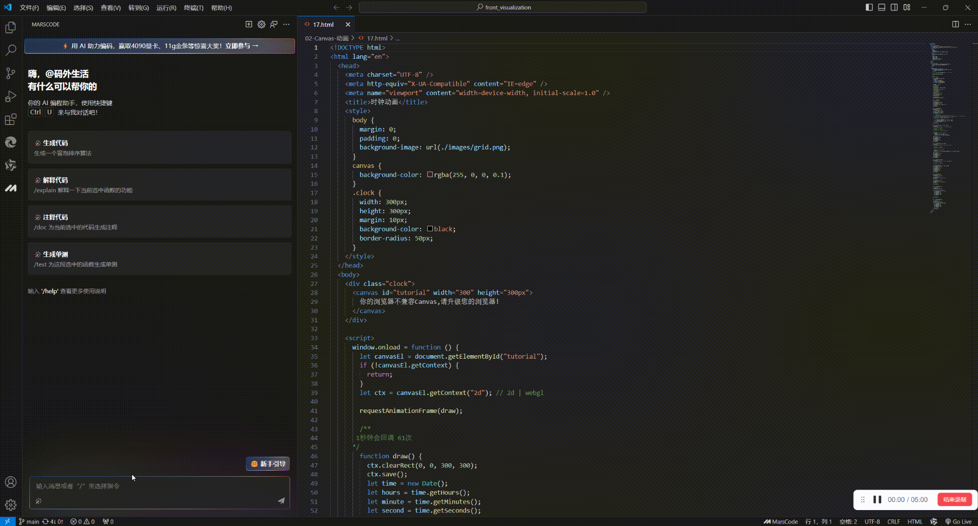Select the 17.html editor tab
Screen dimensions: 978x526
pyautogui.click(x=323, y=24)
